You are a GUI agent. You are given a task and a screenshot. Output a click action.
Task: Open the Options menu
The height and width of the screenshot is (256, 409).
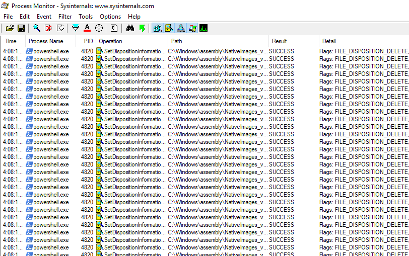(110, 17)
